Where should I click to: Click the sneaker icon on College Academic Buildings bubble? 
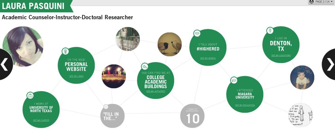[144, 66]
